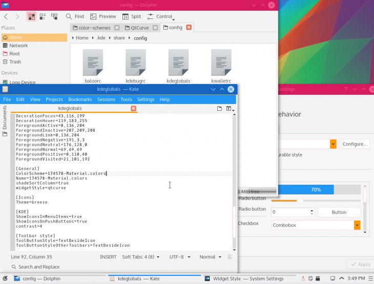Click orange slider in style preview

(316, 201)
